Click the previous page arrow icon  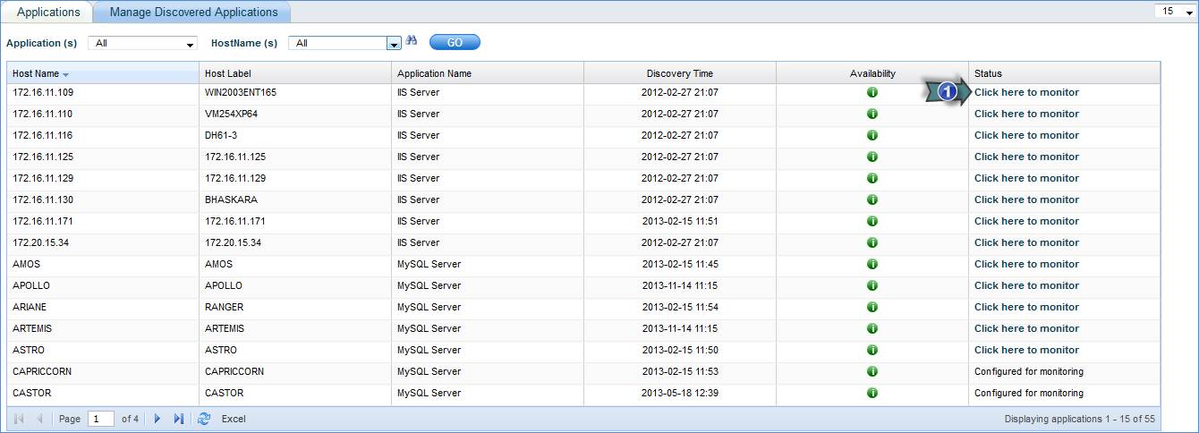(x=40, y=419)
